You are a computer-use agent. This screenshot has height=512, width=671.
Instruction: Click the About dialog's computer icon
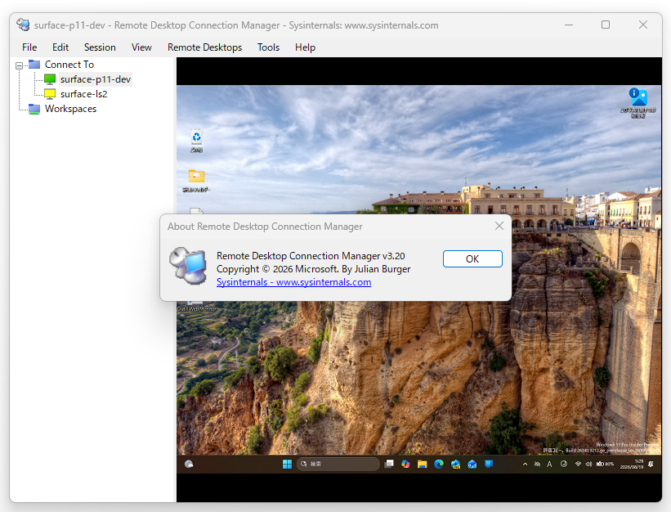188,266
